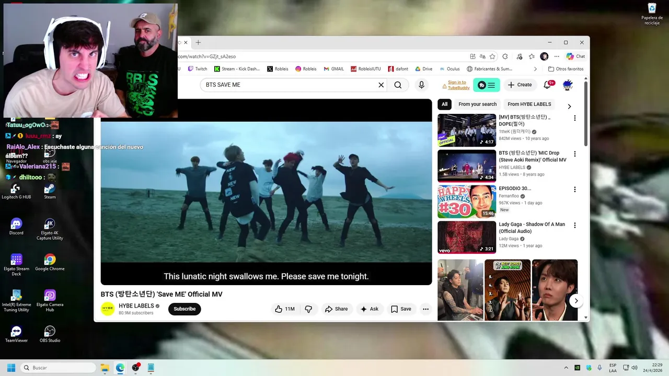Open Elgato Camera Hub shortcut
Image resolution: width=669 pixels, height=376 pixels.
50,301
